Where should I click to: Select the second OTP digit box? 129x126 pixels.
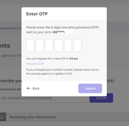click(x=40, y=45)
